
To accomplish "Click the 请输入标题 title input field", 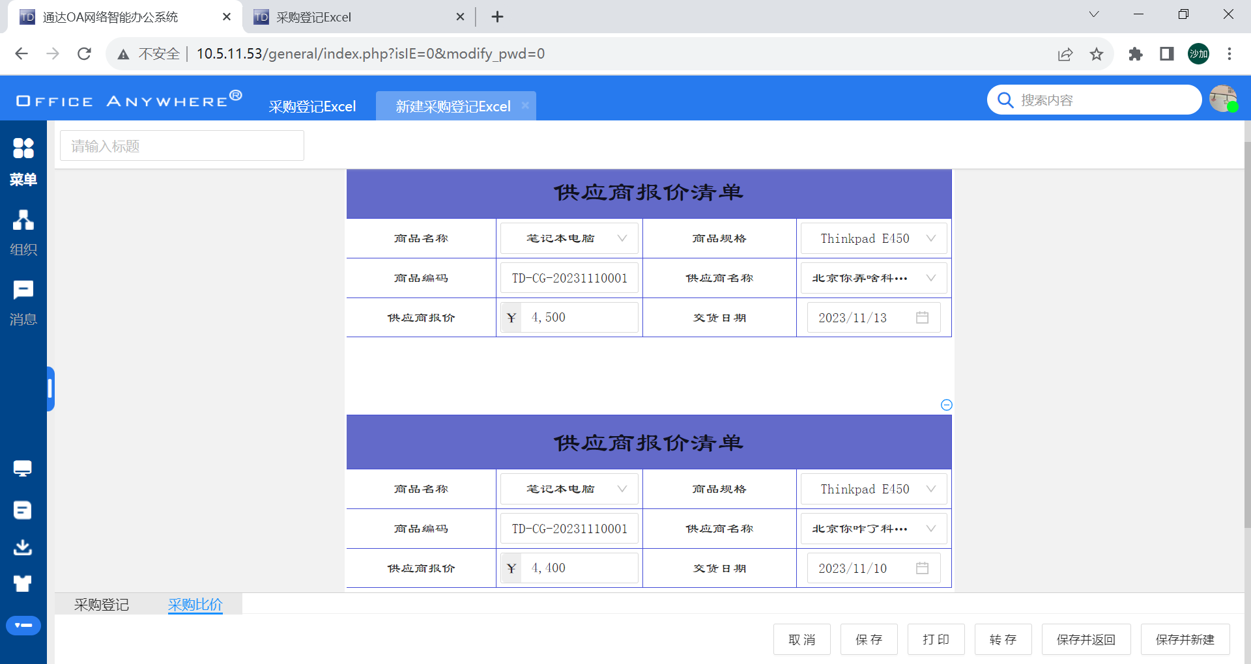I will point(182,146).
